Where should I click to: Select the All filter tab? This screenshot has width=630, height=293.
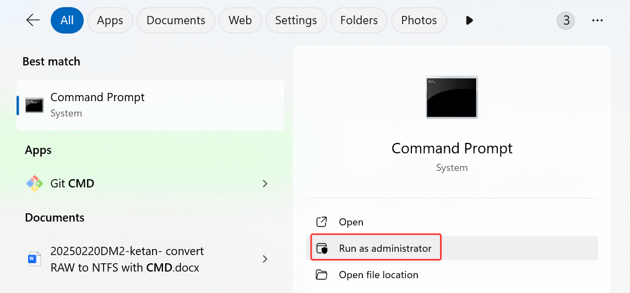click(67, 20)
